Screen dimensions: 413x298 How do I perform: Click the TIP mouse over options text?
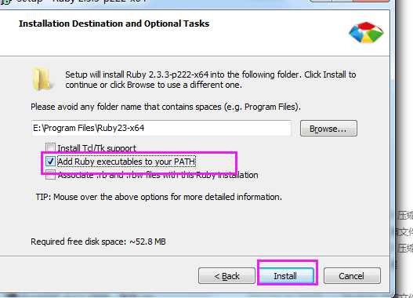tap(159, 197)
